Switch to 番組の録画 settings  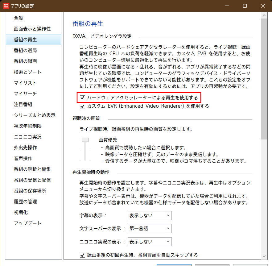[25, 61]
